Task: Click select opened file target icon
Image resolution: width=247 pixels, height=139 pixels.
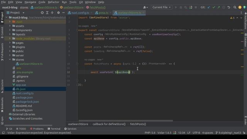Action: coord(42,13)
